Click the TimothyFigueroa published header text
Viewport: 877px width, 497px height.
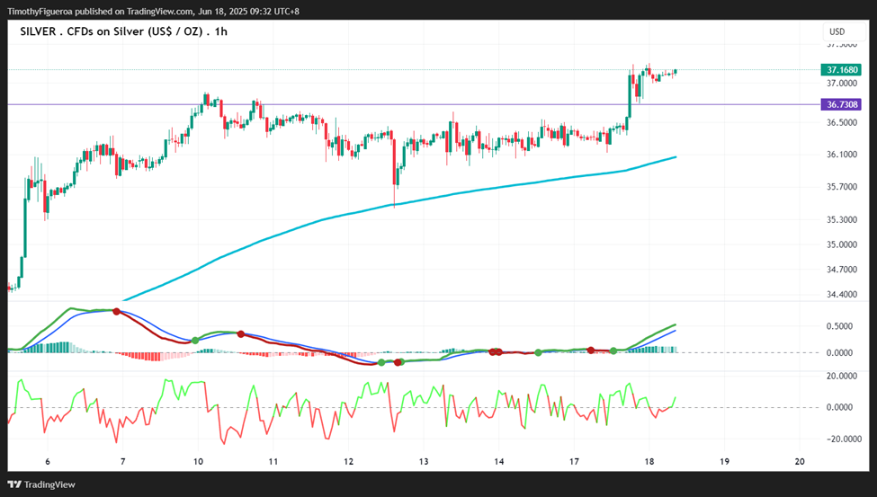click(153, 11)
